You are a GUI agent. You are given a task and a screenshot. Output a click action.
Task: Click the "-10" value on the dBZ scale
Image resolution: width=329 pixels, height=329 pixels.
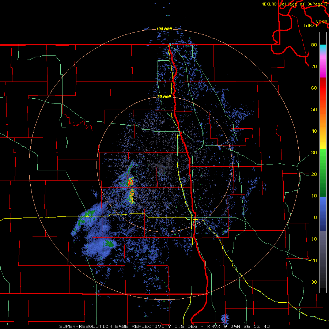[x=313, y=239]
